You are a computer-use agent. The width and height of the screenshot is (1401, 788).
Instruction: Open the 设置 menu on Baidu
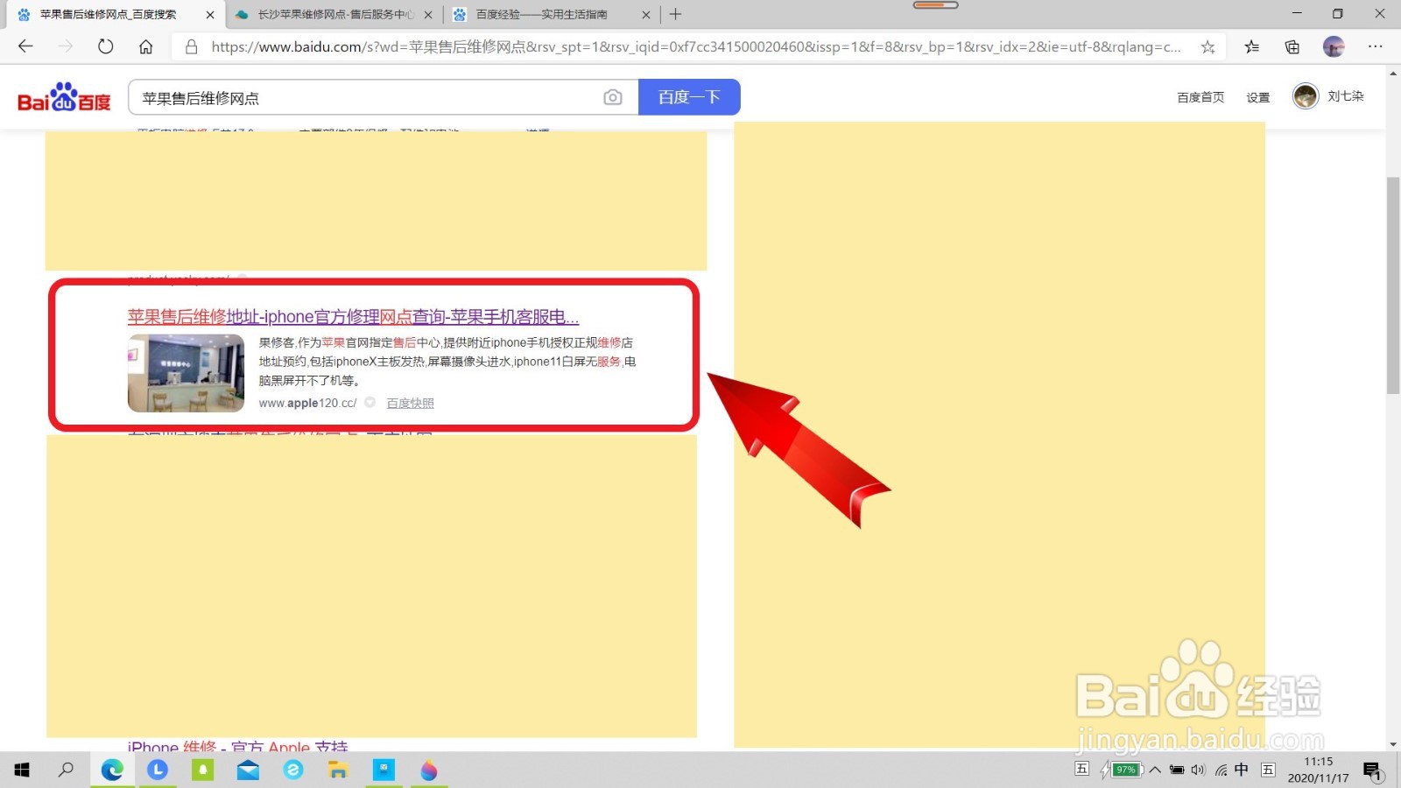pyautogui.click(x=1258, y=97)
